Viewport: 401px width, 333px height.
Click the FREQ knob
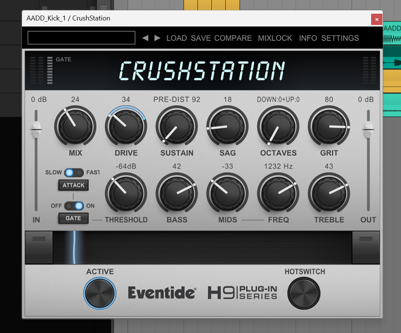[x=278, y=193]
